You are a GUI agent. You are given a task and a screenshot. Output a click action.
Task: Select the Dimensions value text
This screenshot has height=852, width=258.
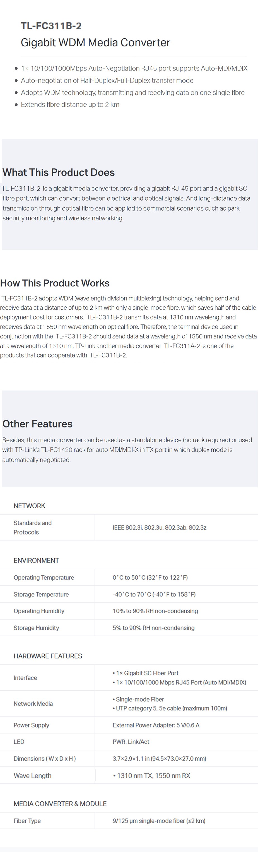tap(159, 758)
